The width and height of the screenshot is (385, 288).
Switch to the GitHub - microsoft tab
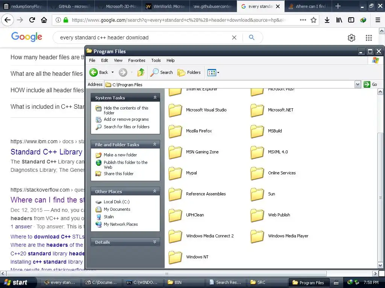pyautogui.click(x=71, y=6)
